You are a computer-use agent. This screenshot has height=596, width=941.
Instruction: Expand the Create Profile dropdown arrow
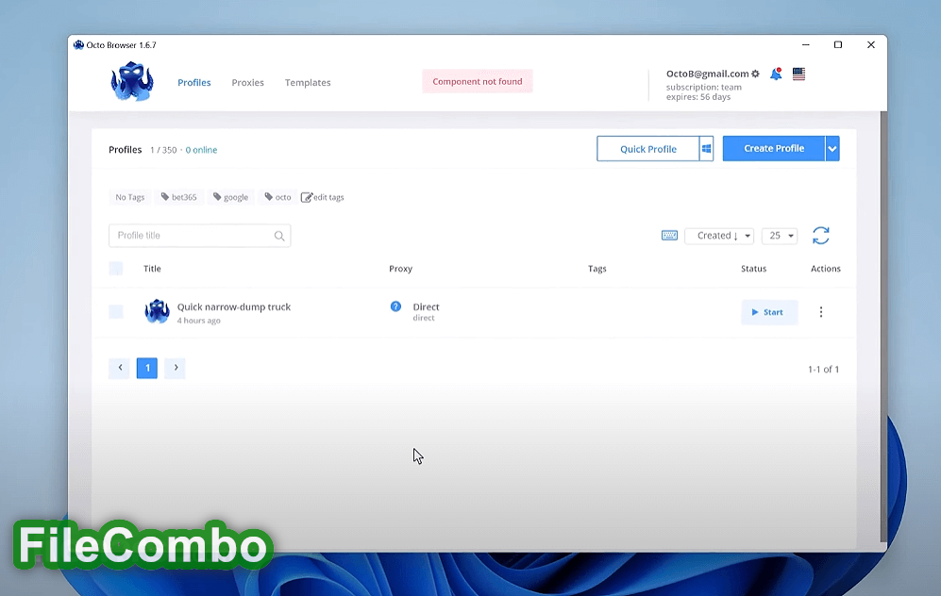832,149
